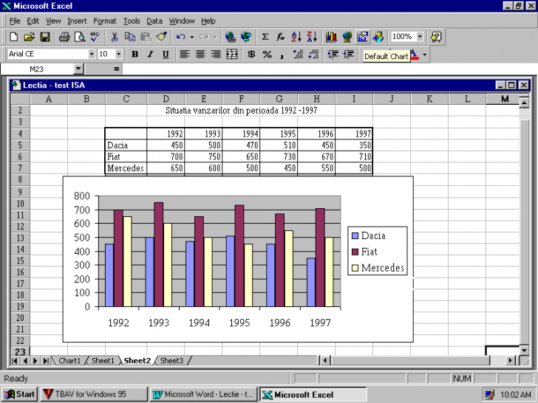Click the Name Box showing M23
This screenshot has height=403, width=538.
[x=37, y=69]
